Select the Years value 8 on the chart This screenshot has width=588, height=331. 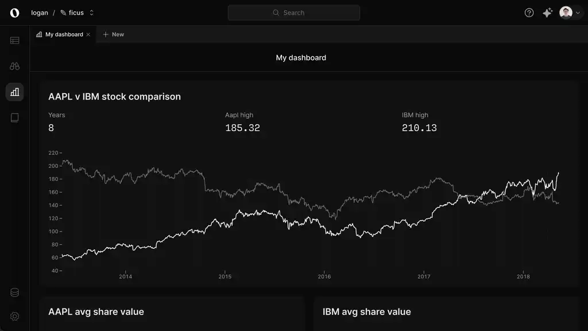[x=51, y=128]
